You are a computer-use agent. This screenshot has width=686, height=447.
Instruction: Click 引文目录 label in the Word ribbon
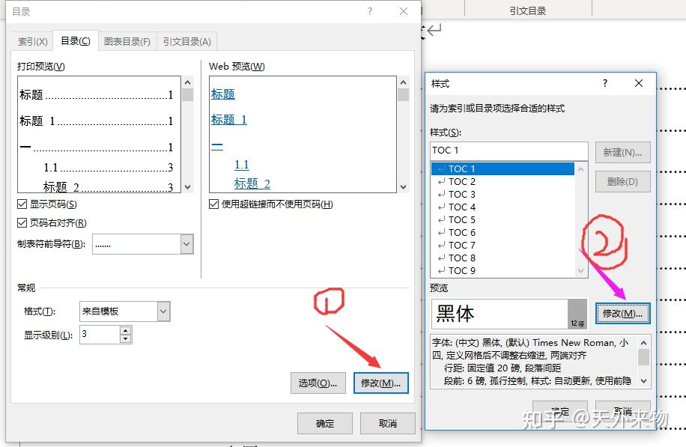[x=528, y=11]
